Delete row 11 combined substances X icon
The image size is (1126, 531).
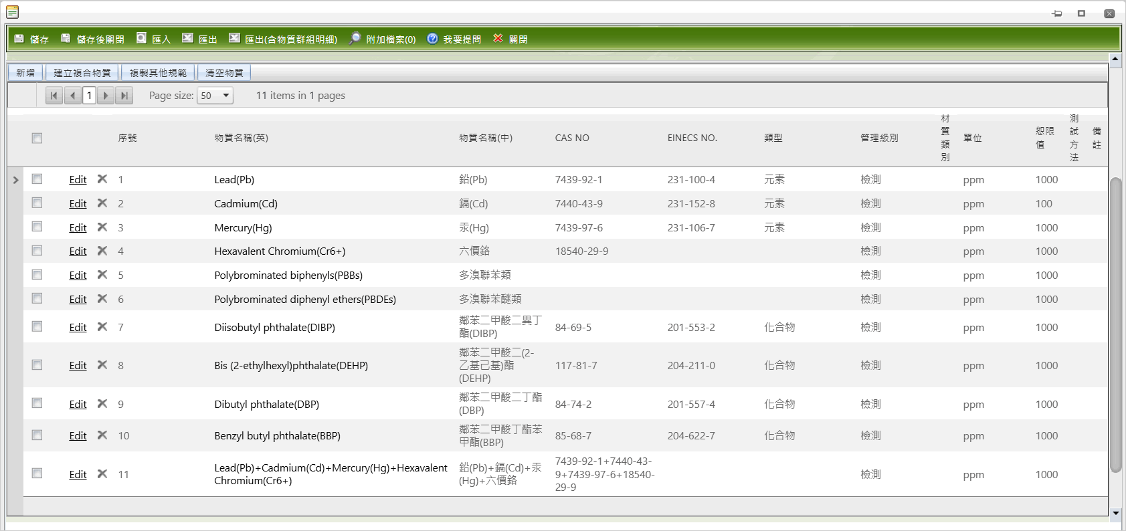(102, 474)
